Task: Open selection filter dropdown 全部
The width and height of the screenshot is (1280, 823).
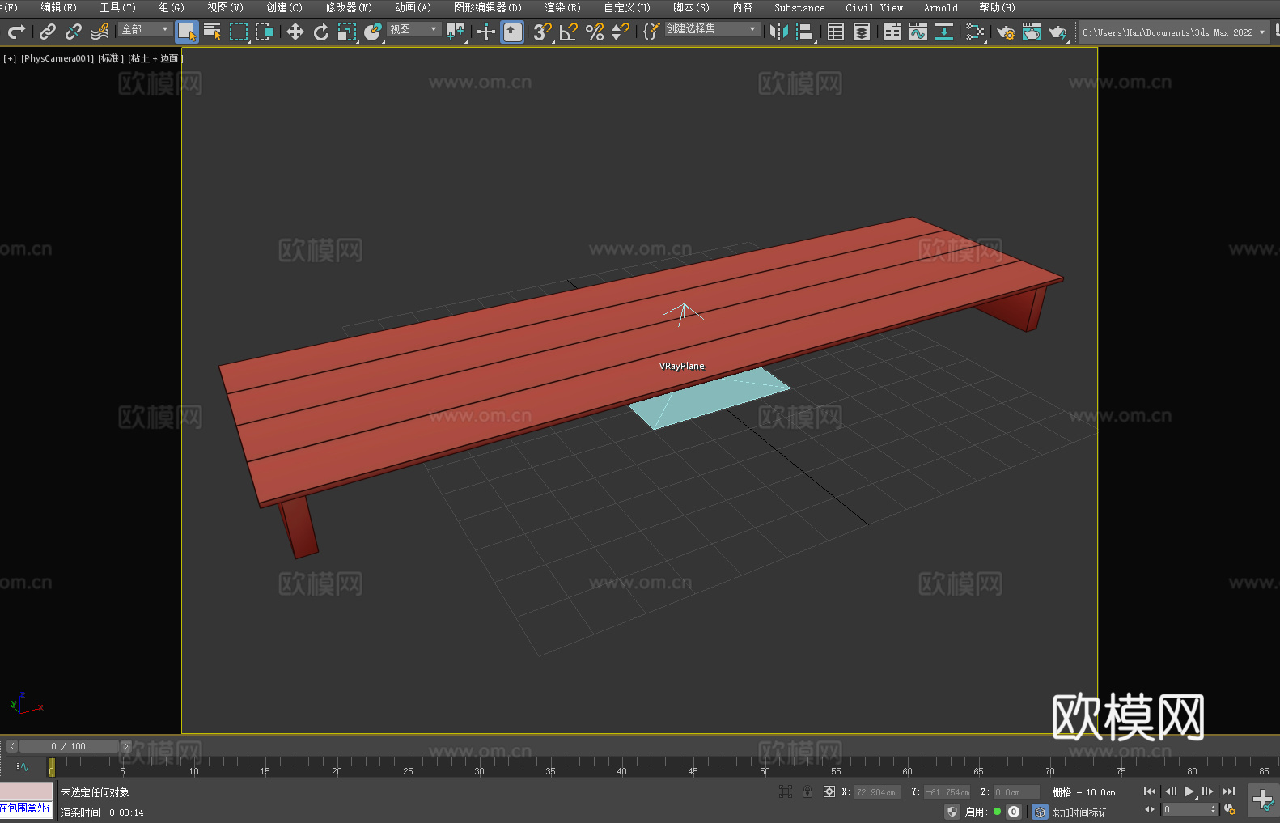Action: point(145,29)
